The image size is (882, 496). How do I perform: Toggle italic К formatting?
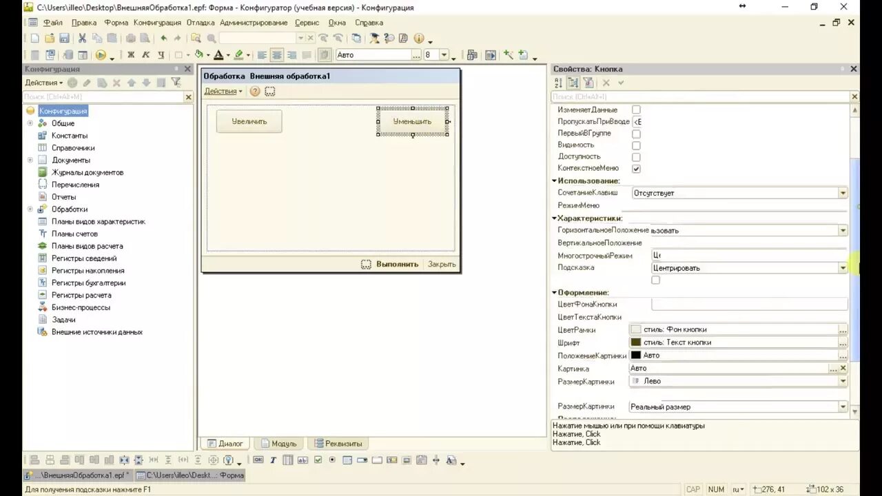(x=145, y=55)
